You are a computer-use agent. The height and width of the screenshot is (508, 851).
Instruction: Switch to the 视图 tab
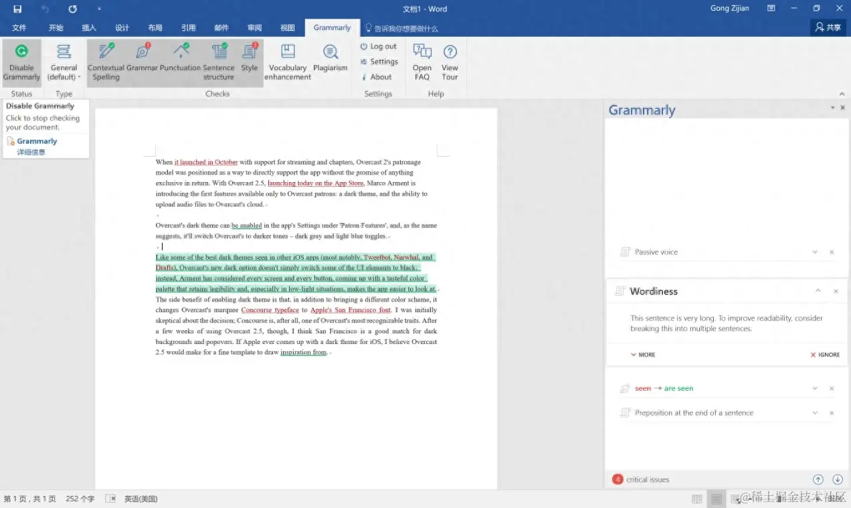(288, 28)
